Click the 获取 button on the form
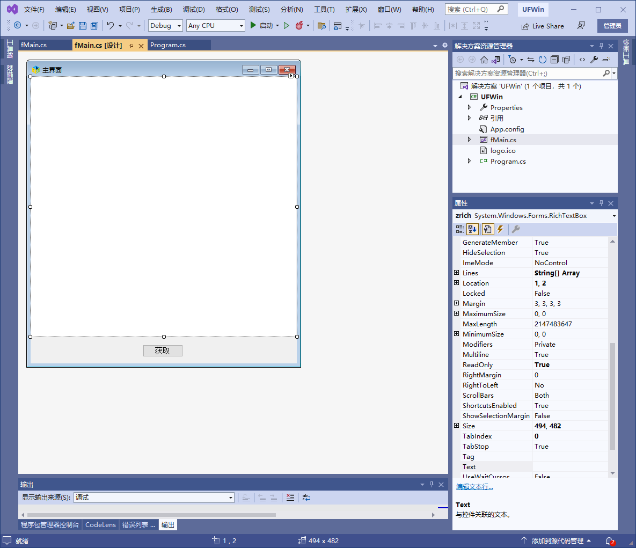636x548 pixels. click(163, 351)
